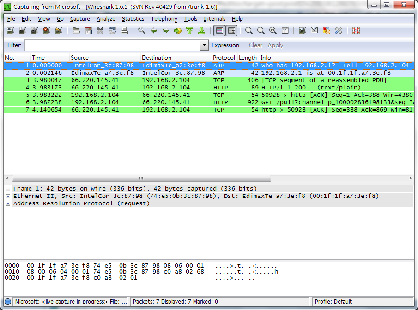
Task: Select packet 4 HTTP/1.1 200 row
Action: pos(209,88)
